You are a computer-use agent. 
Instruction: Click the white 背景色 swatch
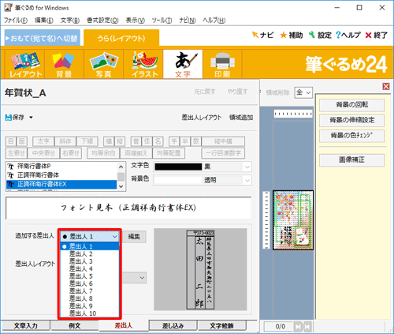click(178, 180)
